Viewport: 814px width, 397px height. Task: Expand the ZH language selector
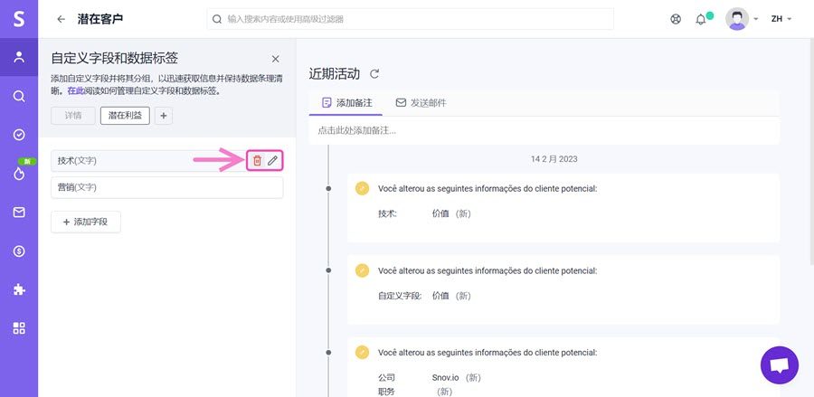click(x=781, y=19)
